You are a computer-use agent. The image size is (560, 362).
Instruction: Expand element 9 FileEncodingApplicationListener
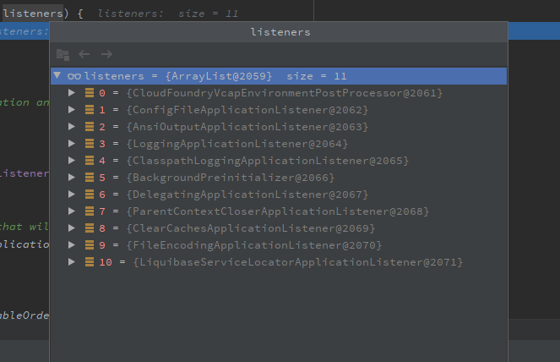(x=72, y=245)
